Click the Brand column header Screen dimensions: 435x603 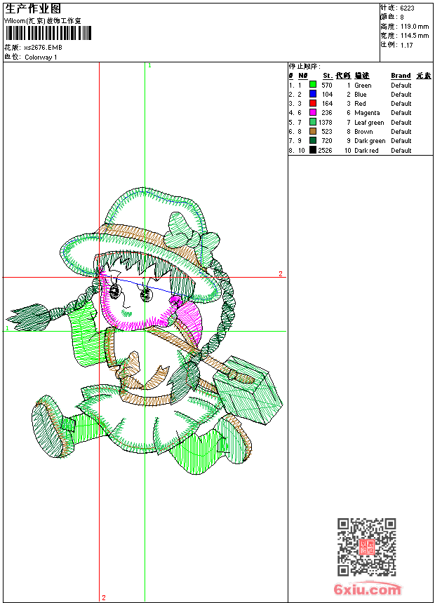[x=401, y=76]
